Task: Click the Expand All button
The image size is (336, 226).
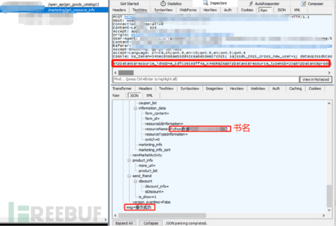Action: pyautogui.click(x=124, y=223)
